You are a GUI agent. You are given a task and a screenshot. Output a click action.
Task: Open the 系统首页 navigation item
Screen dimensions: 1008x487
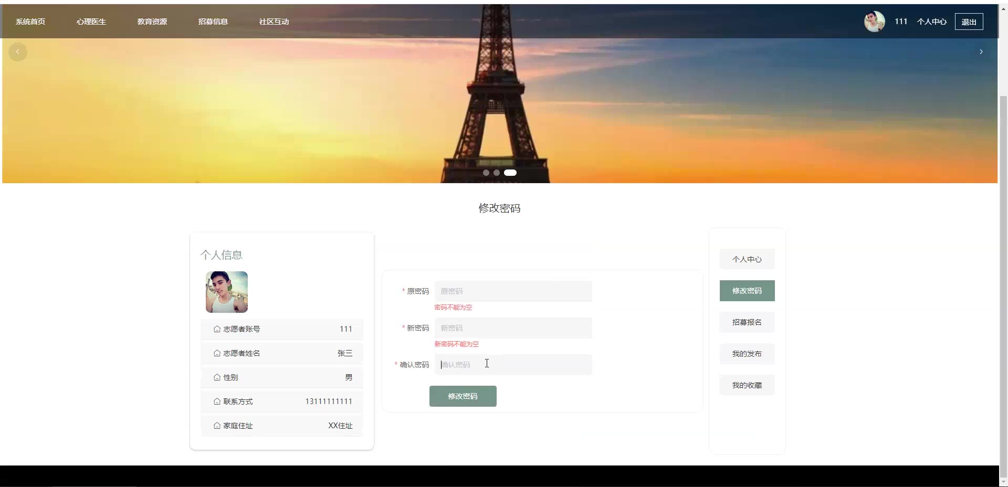(x=30, y=22)
